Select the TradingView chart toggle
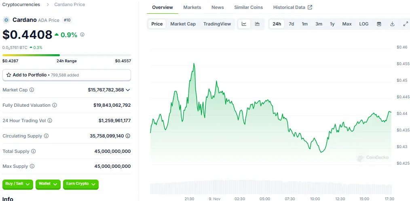This screenshot has height=201, width=410. pyautogui.click(x=217, y=24)
